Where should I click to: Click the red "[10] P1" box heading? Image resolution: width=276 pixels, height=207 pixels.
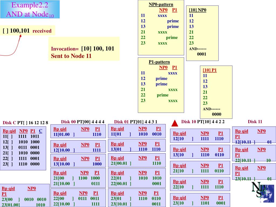(x=210, y=70)
